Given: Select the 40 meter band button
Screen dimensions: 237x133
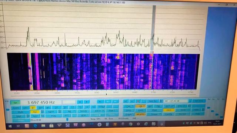Looking at the screenshot, I should (48, 108).
